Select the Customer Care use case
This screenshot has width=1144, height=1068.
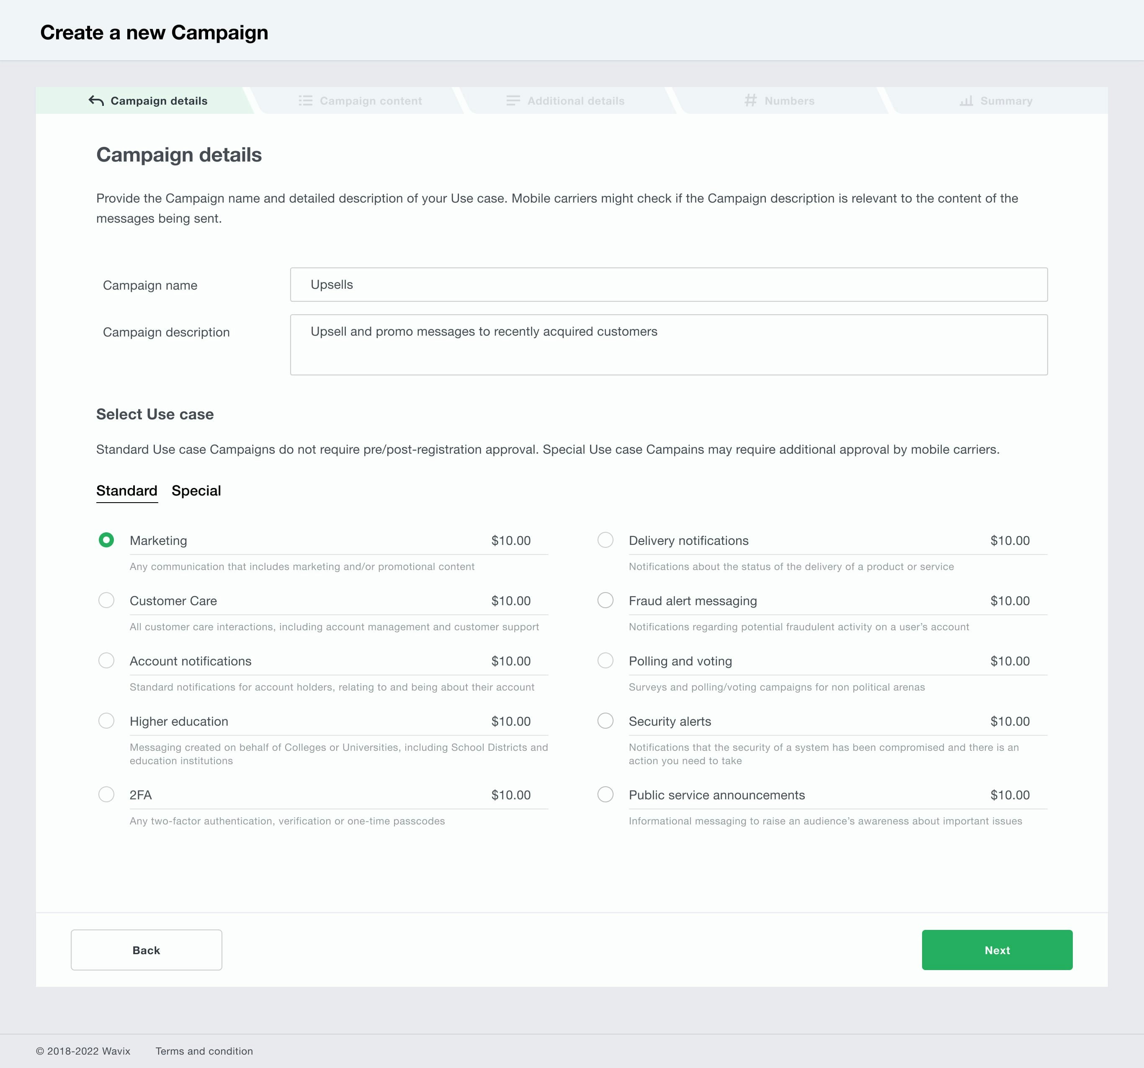106,601
